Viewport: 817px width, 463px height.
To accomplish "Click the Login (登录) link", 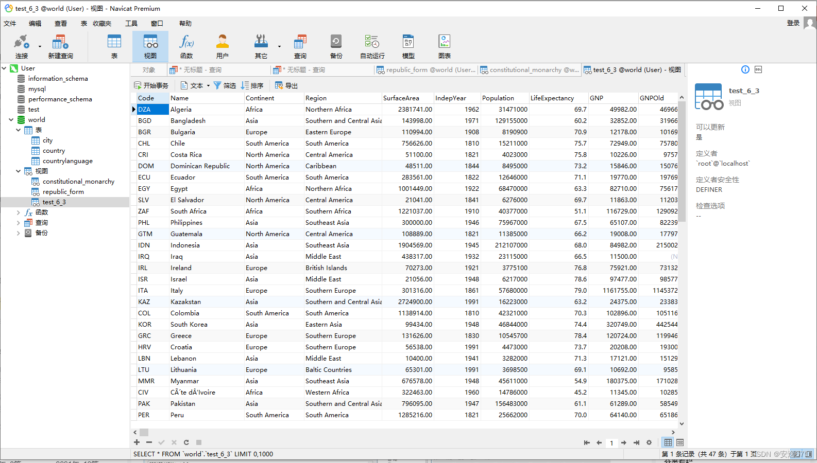I will (x=793, y=23).
